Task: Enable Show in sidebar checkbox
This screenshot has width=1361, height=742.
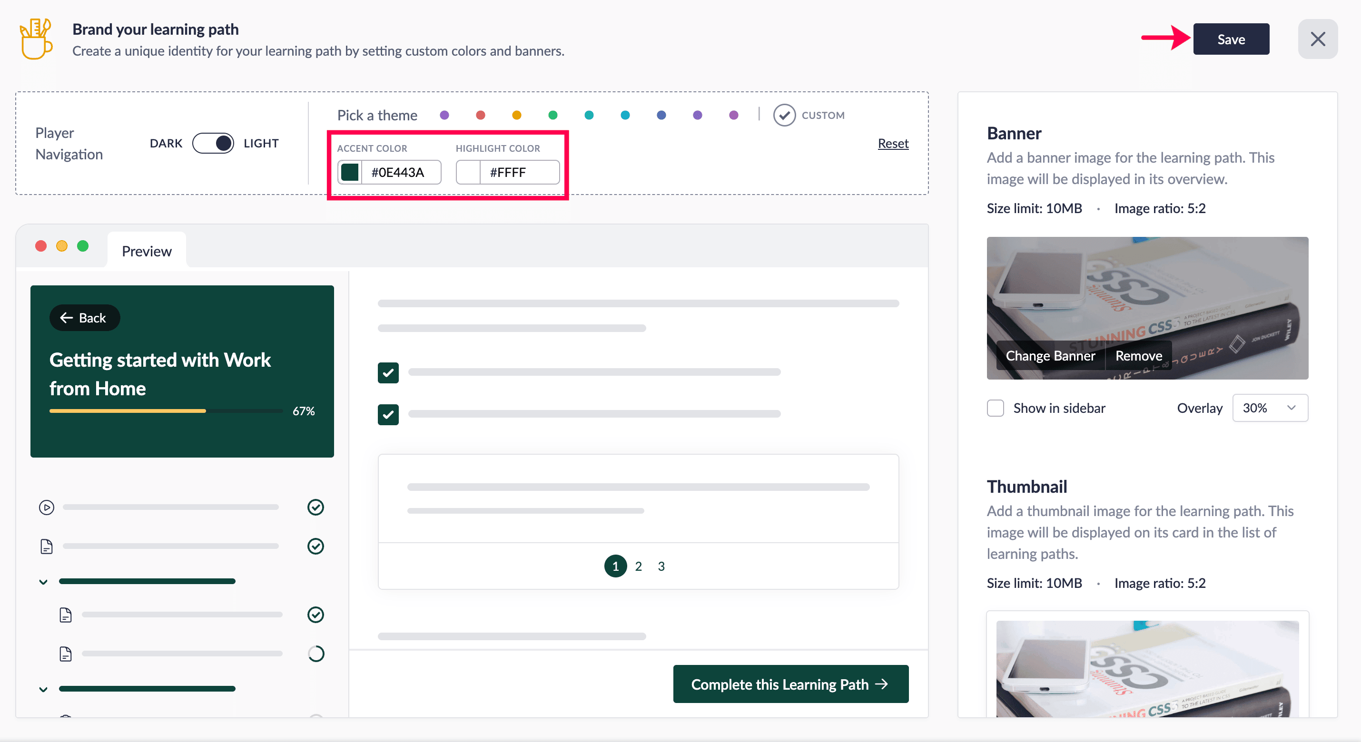Action: click(x=996, y=408)
